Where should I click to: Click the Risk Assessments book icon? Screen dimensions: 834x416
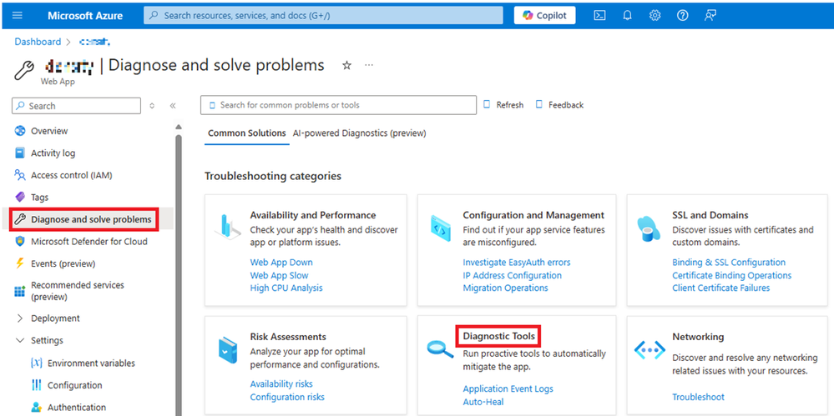pyautogui.click(x=228, y=349)
